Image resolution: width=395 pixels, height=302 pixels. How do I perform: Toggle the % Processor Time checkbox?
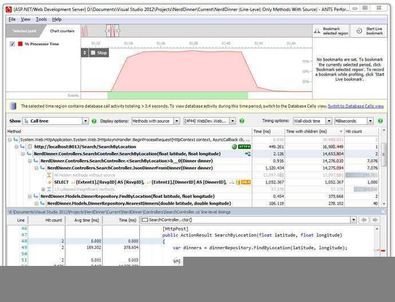(x=12, y=44)
